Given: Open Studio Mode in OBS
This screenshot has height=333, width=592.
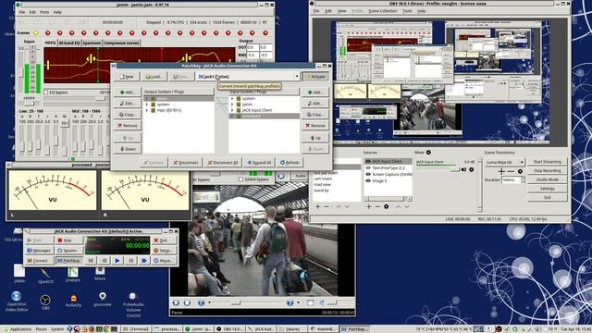Looking at the screenshot, I should click(547, 179).
